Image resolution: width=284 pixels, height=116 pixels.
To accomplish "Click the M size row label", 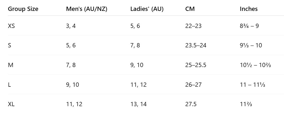I will 10,65.
